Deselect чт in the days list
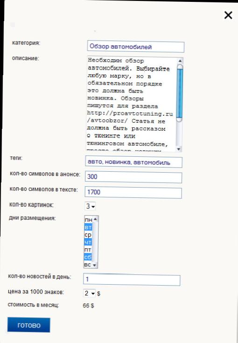The image size is (238, 343). (x=88, y=242)
